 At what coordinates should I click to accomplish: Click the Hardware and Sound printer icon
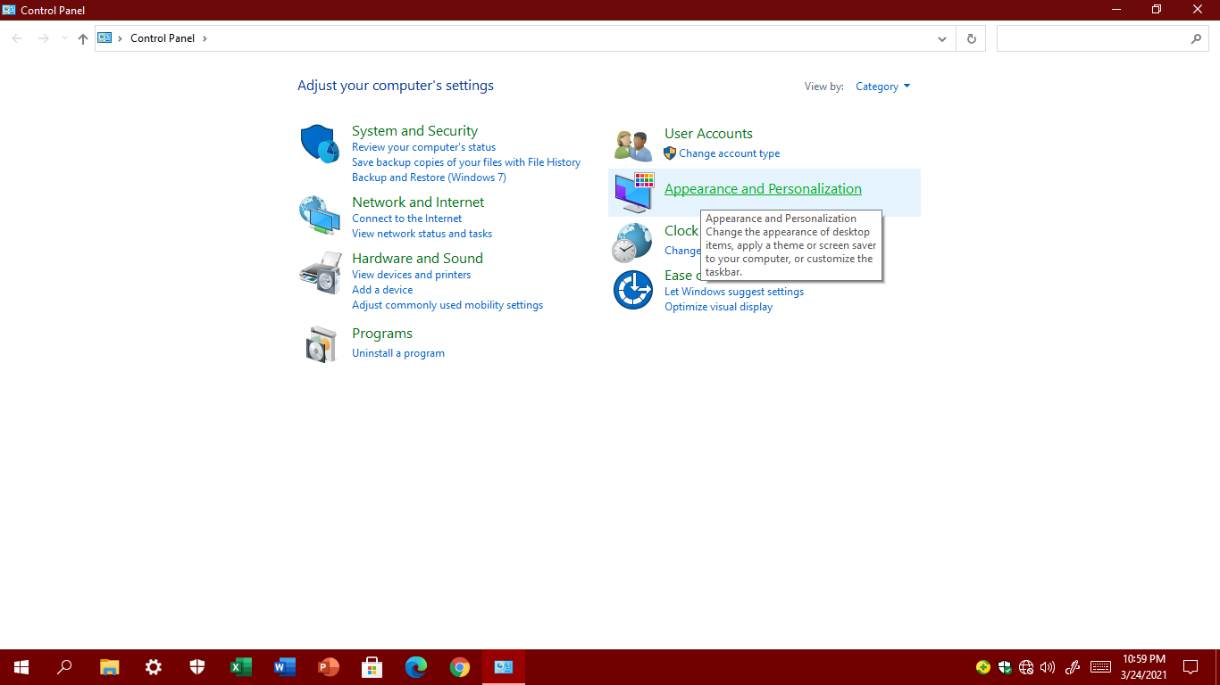click(x=319, y=273)
